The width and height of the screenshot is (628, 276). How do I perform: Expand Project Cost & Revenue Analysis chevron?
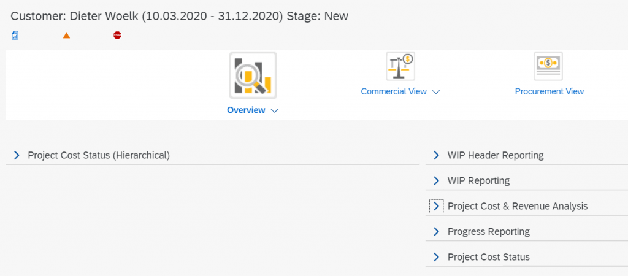436,206
